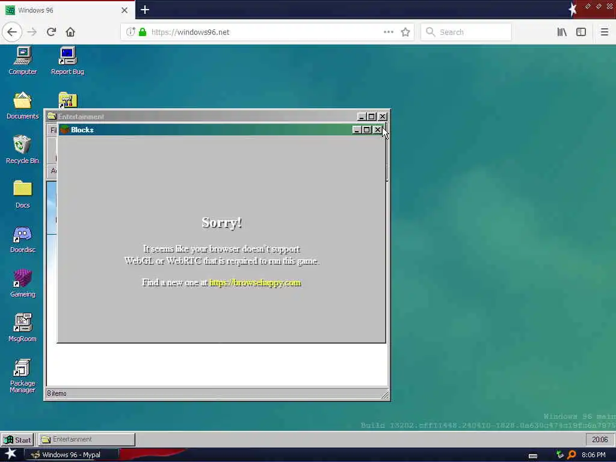The height and width of the screenshot is (462, 616).
Task: Minimize the Blocks window
Action: [x=356, y=130]
